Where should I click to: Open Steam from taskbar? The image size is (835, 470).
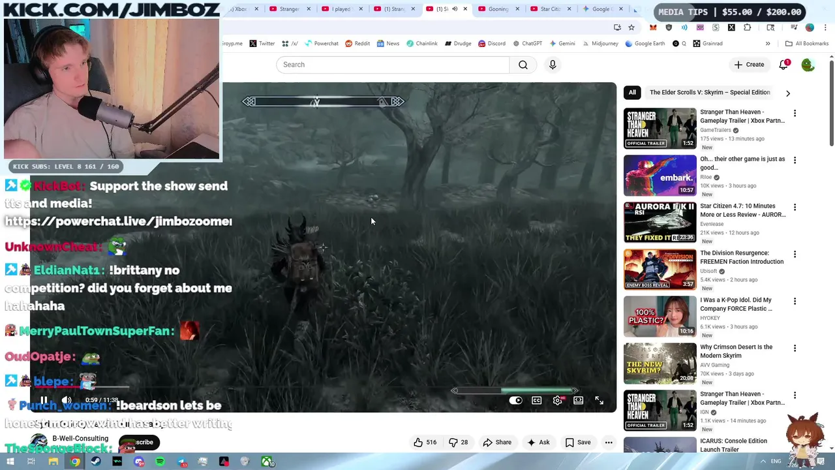[96, 462]
